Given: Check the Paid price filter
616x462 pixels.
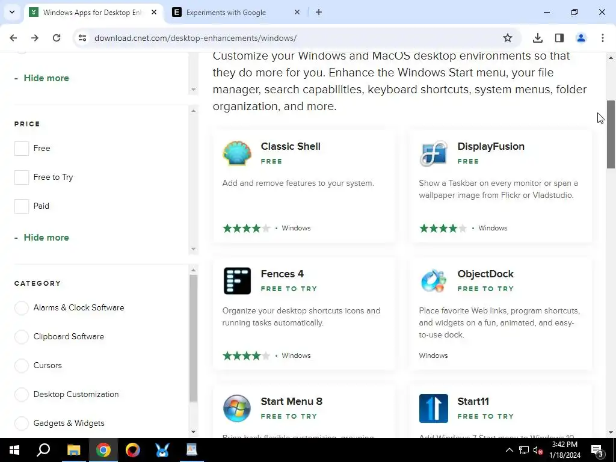Looking at the screenshot, I should click(22, 206).
